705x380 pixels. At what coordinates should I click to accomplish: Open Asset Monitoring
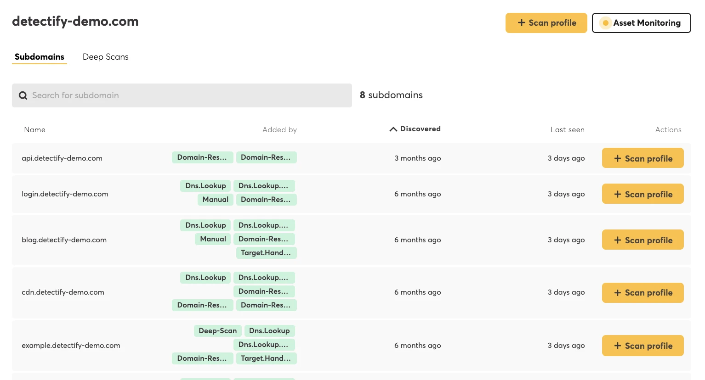pos(641,22)
